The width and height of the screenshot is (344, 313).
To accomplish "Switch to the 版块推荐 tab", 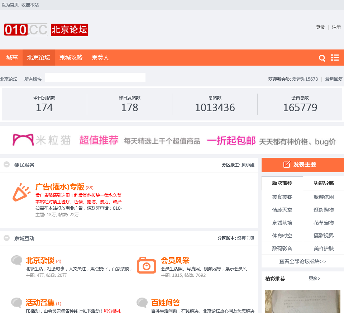I will (x=282, y=183).
